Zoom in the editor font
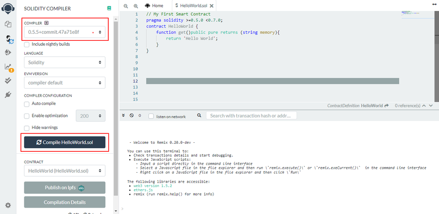Image resolution: width=439 pixels, height=214 pixels. 136,5
